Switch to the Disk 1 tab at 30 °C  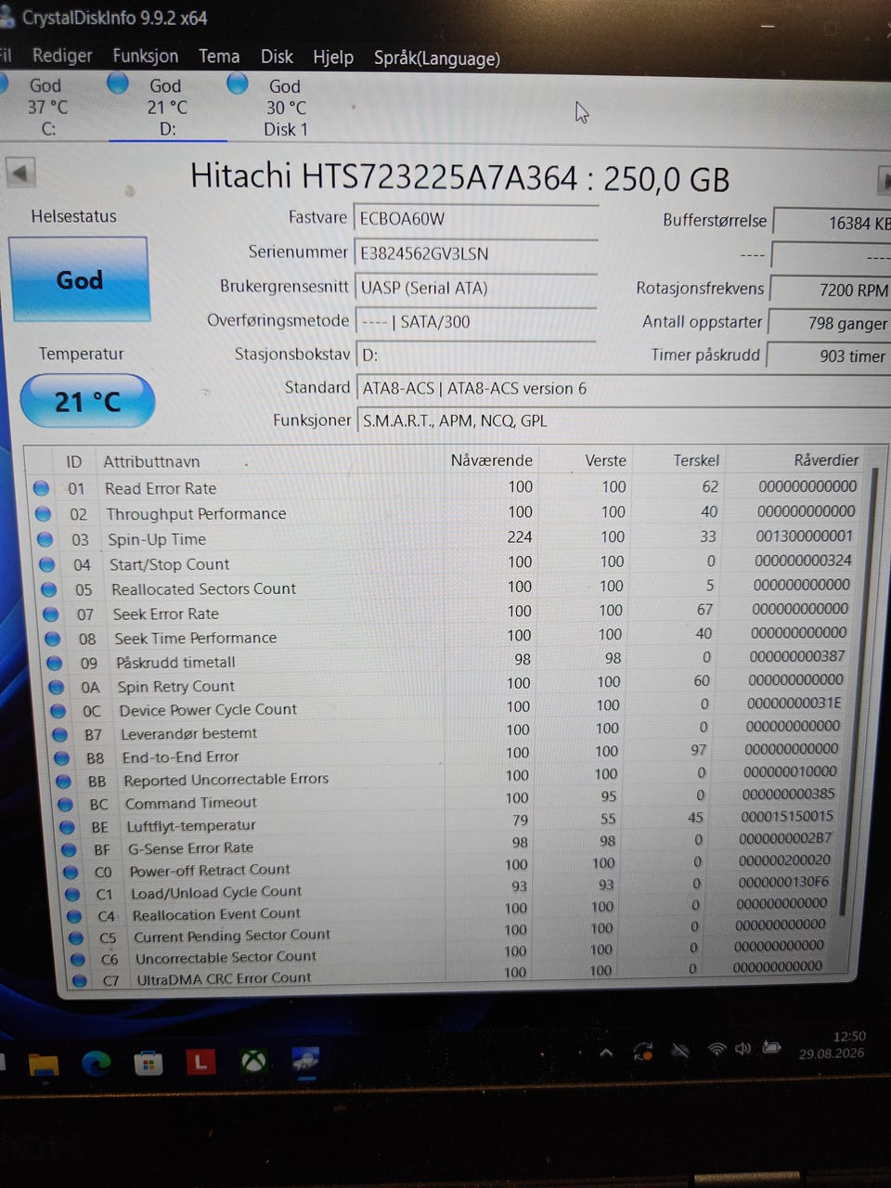point(285,108)
